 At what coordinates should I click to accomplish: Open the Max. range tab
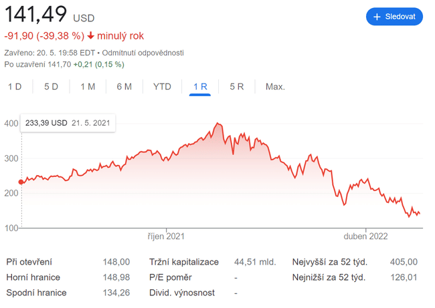(x=275, y=87)
